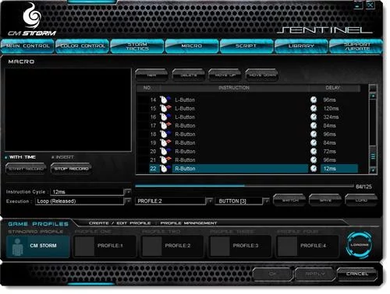
Task: Click the instruction list scroll down arrow
Action: tap(373, 170)
